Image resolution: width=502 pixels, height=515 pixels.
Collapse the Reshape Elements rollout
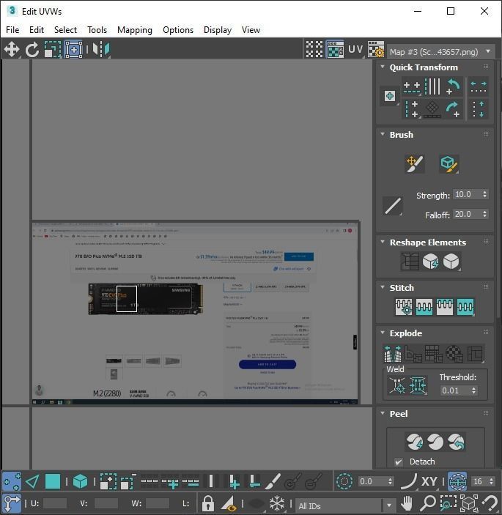(x=383, y=242)
